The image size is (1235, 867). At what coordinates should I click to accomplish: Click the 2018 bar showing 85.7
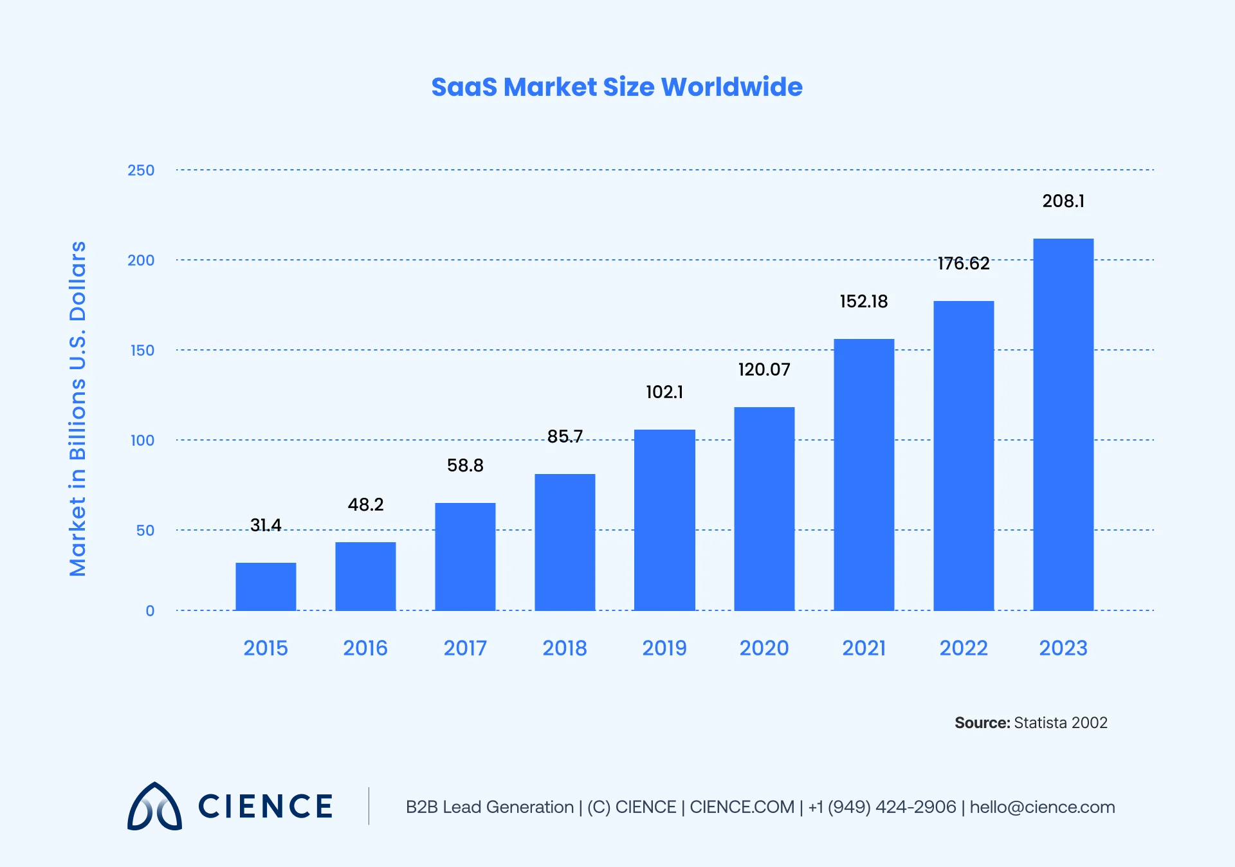565,542
